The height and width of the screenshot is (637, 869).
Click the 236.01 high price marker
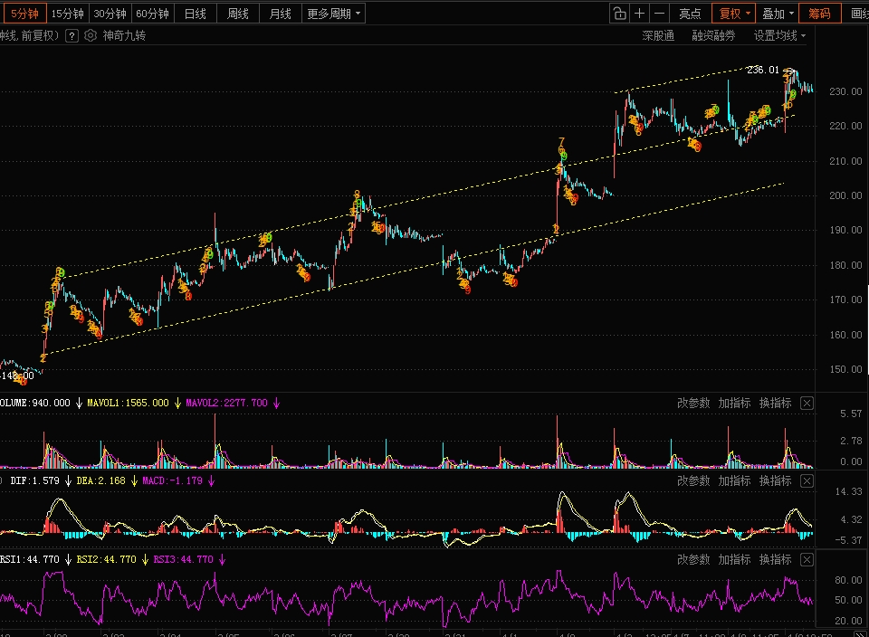coord(763,70)
